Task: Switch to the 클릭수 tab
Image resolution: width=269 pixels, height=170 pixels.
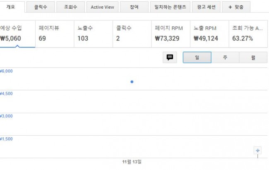Action: (41, 7)
